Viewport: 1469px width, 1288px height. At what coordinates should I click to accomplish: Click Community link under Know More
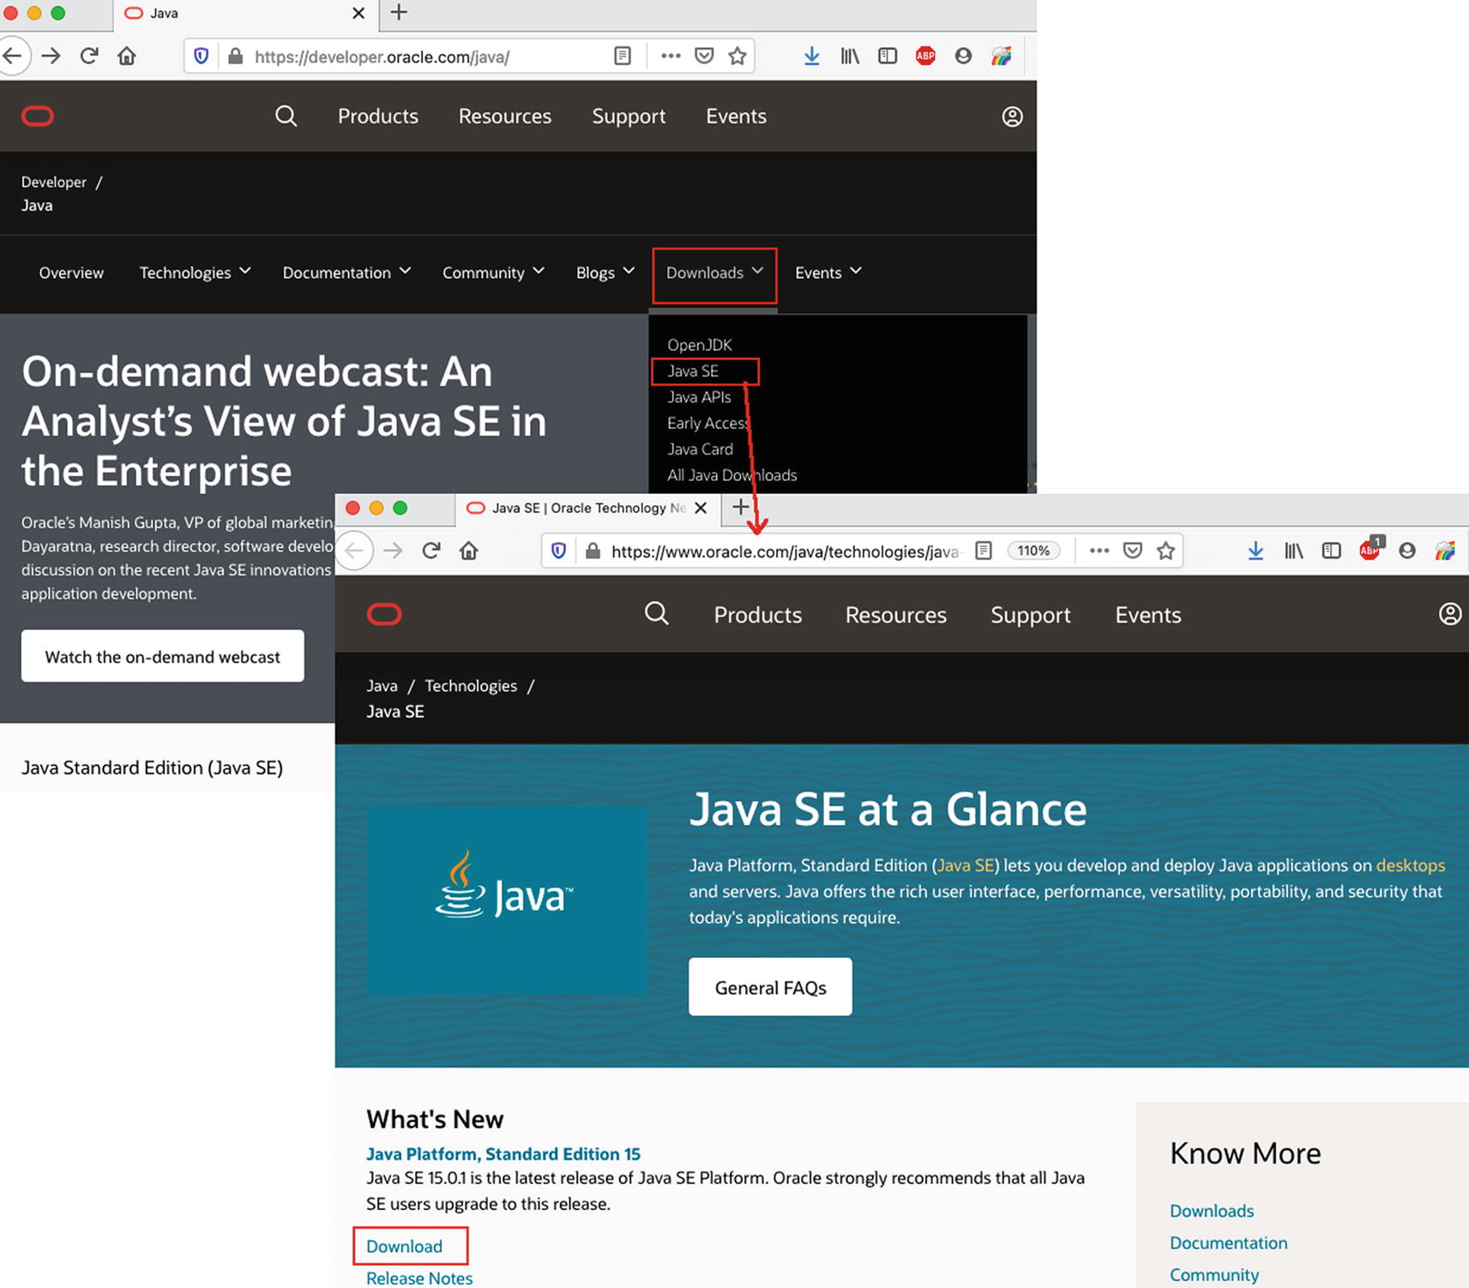pos(1214,1274)
